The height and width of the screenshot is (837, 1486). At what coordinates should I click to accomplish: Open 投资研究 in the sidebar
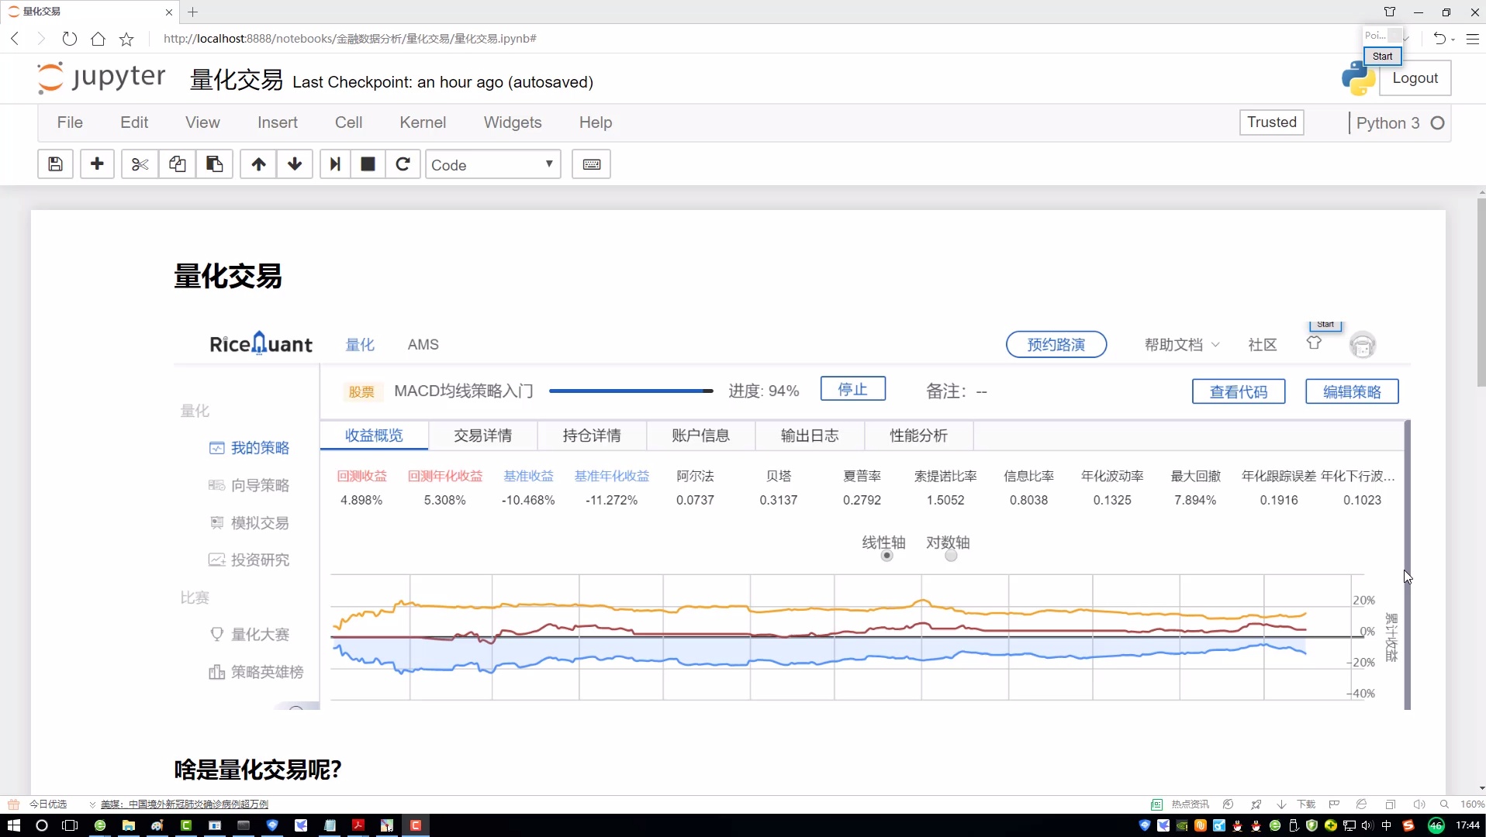pyautogui.click(x=250, y=560)
